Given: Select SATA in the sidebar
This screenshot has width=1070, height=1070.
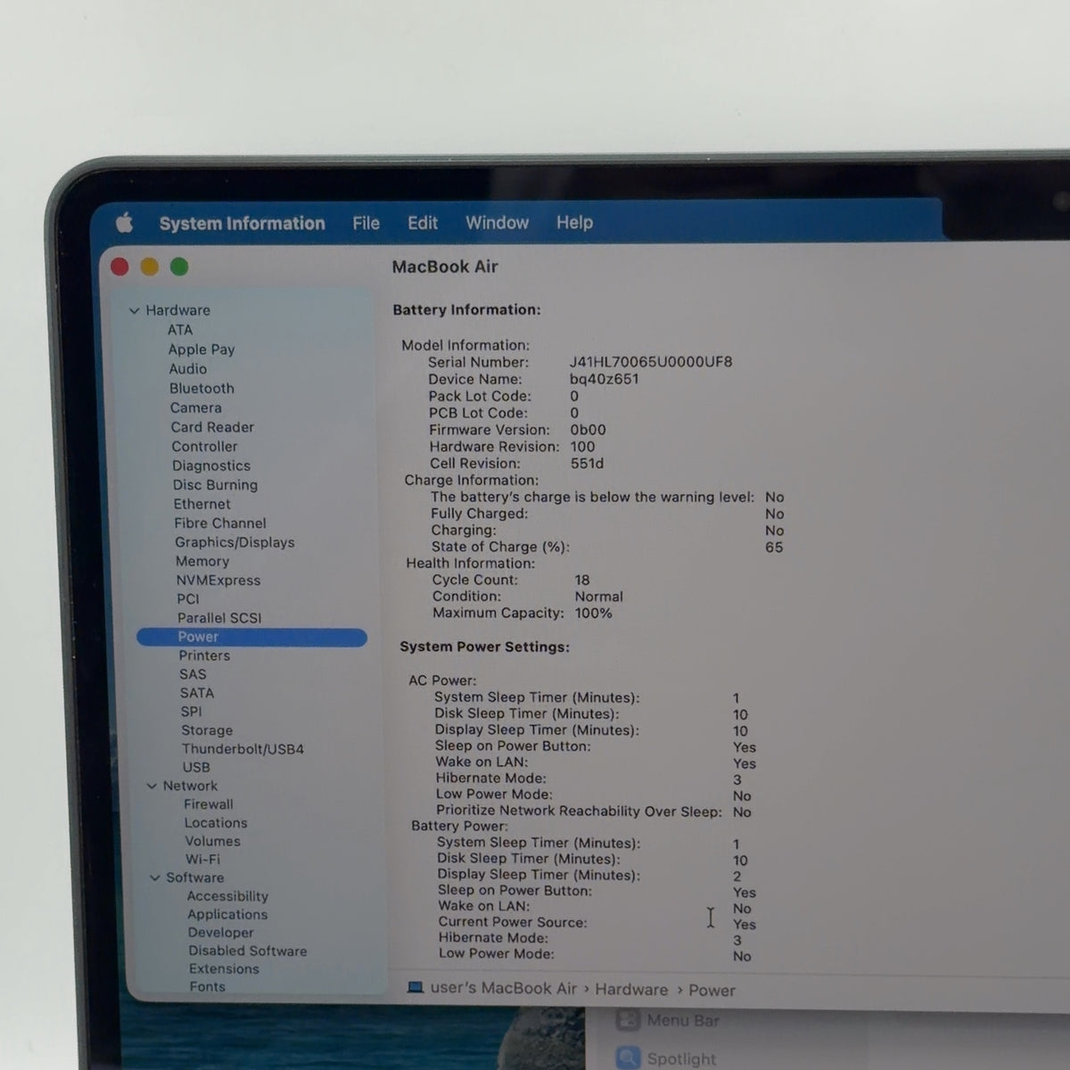Looking at the screenshot, I should (197, 693).
